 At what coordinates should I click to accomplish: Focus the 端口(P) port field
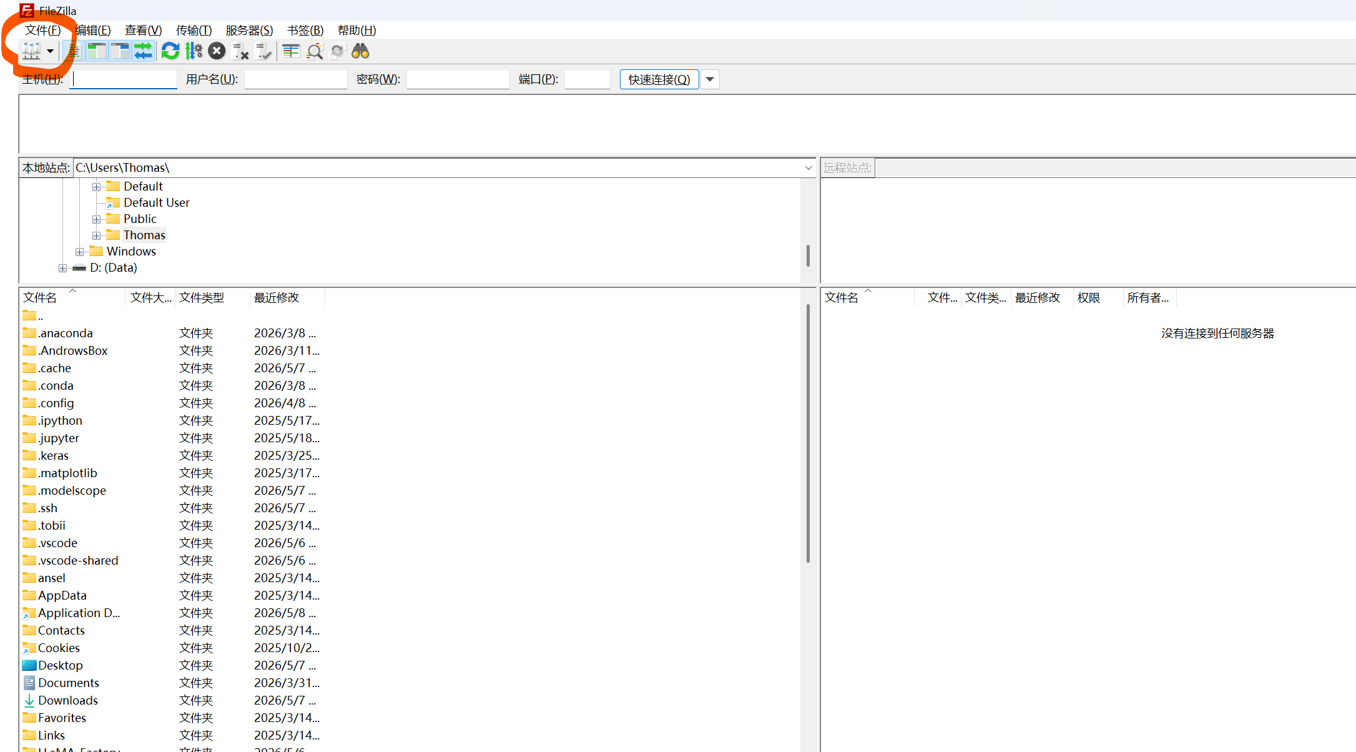tap(587, 79)
